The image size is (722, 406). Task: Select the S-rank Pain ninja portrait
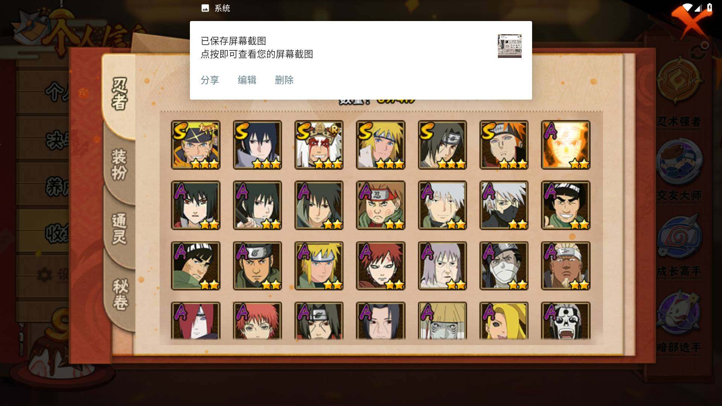[x=504, y=145]
